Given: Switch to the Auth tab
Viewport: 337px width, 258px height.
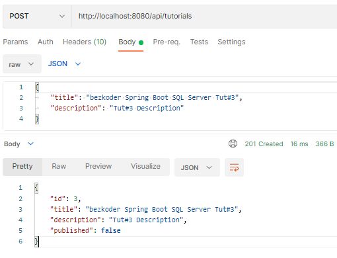Looking at the screenshot, I should 46,42.
